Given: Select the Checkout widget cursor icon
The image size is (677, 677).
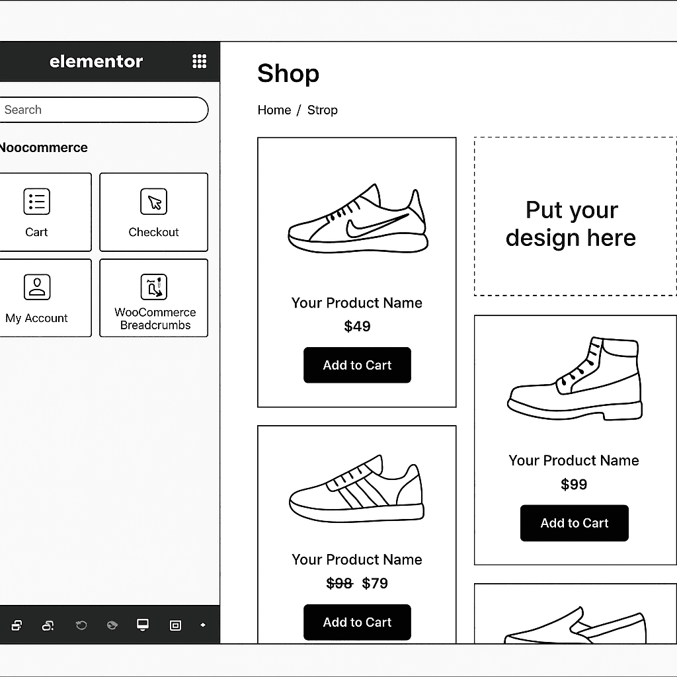Looking at the screenshot, I should point(153,202).
